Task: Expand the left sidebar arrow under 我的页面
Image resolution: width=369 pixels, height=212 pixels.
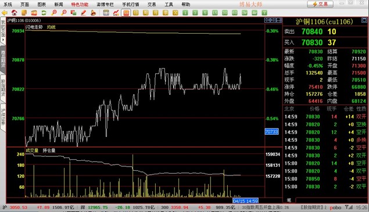Action: pyautogui.click(x=3, y=40)
